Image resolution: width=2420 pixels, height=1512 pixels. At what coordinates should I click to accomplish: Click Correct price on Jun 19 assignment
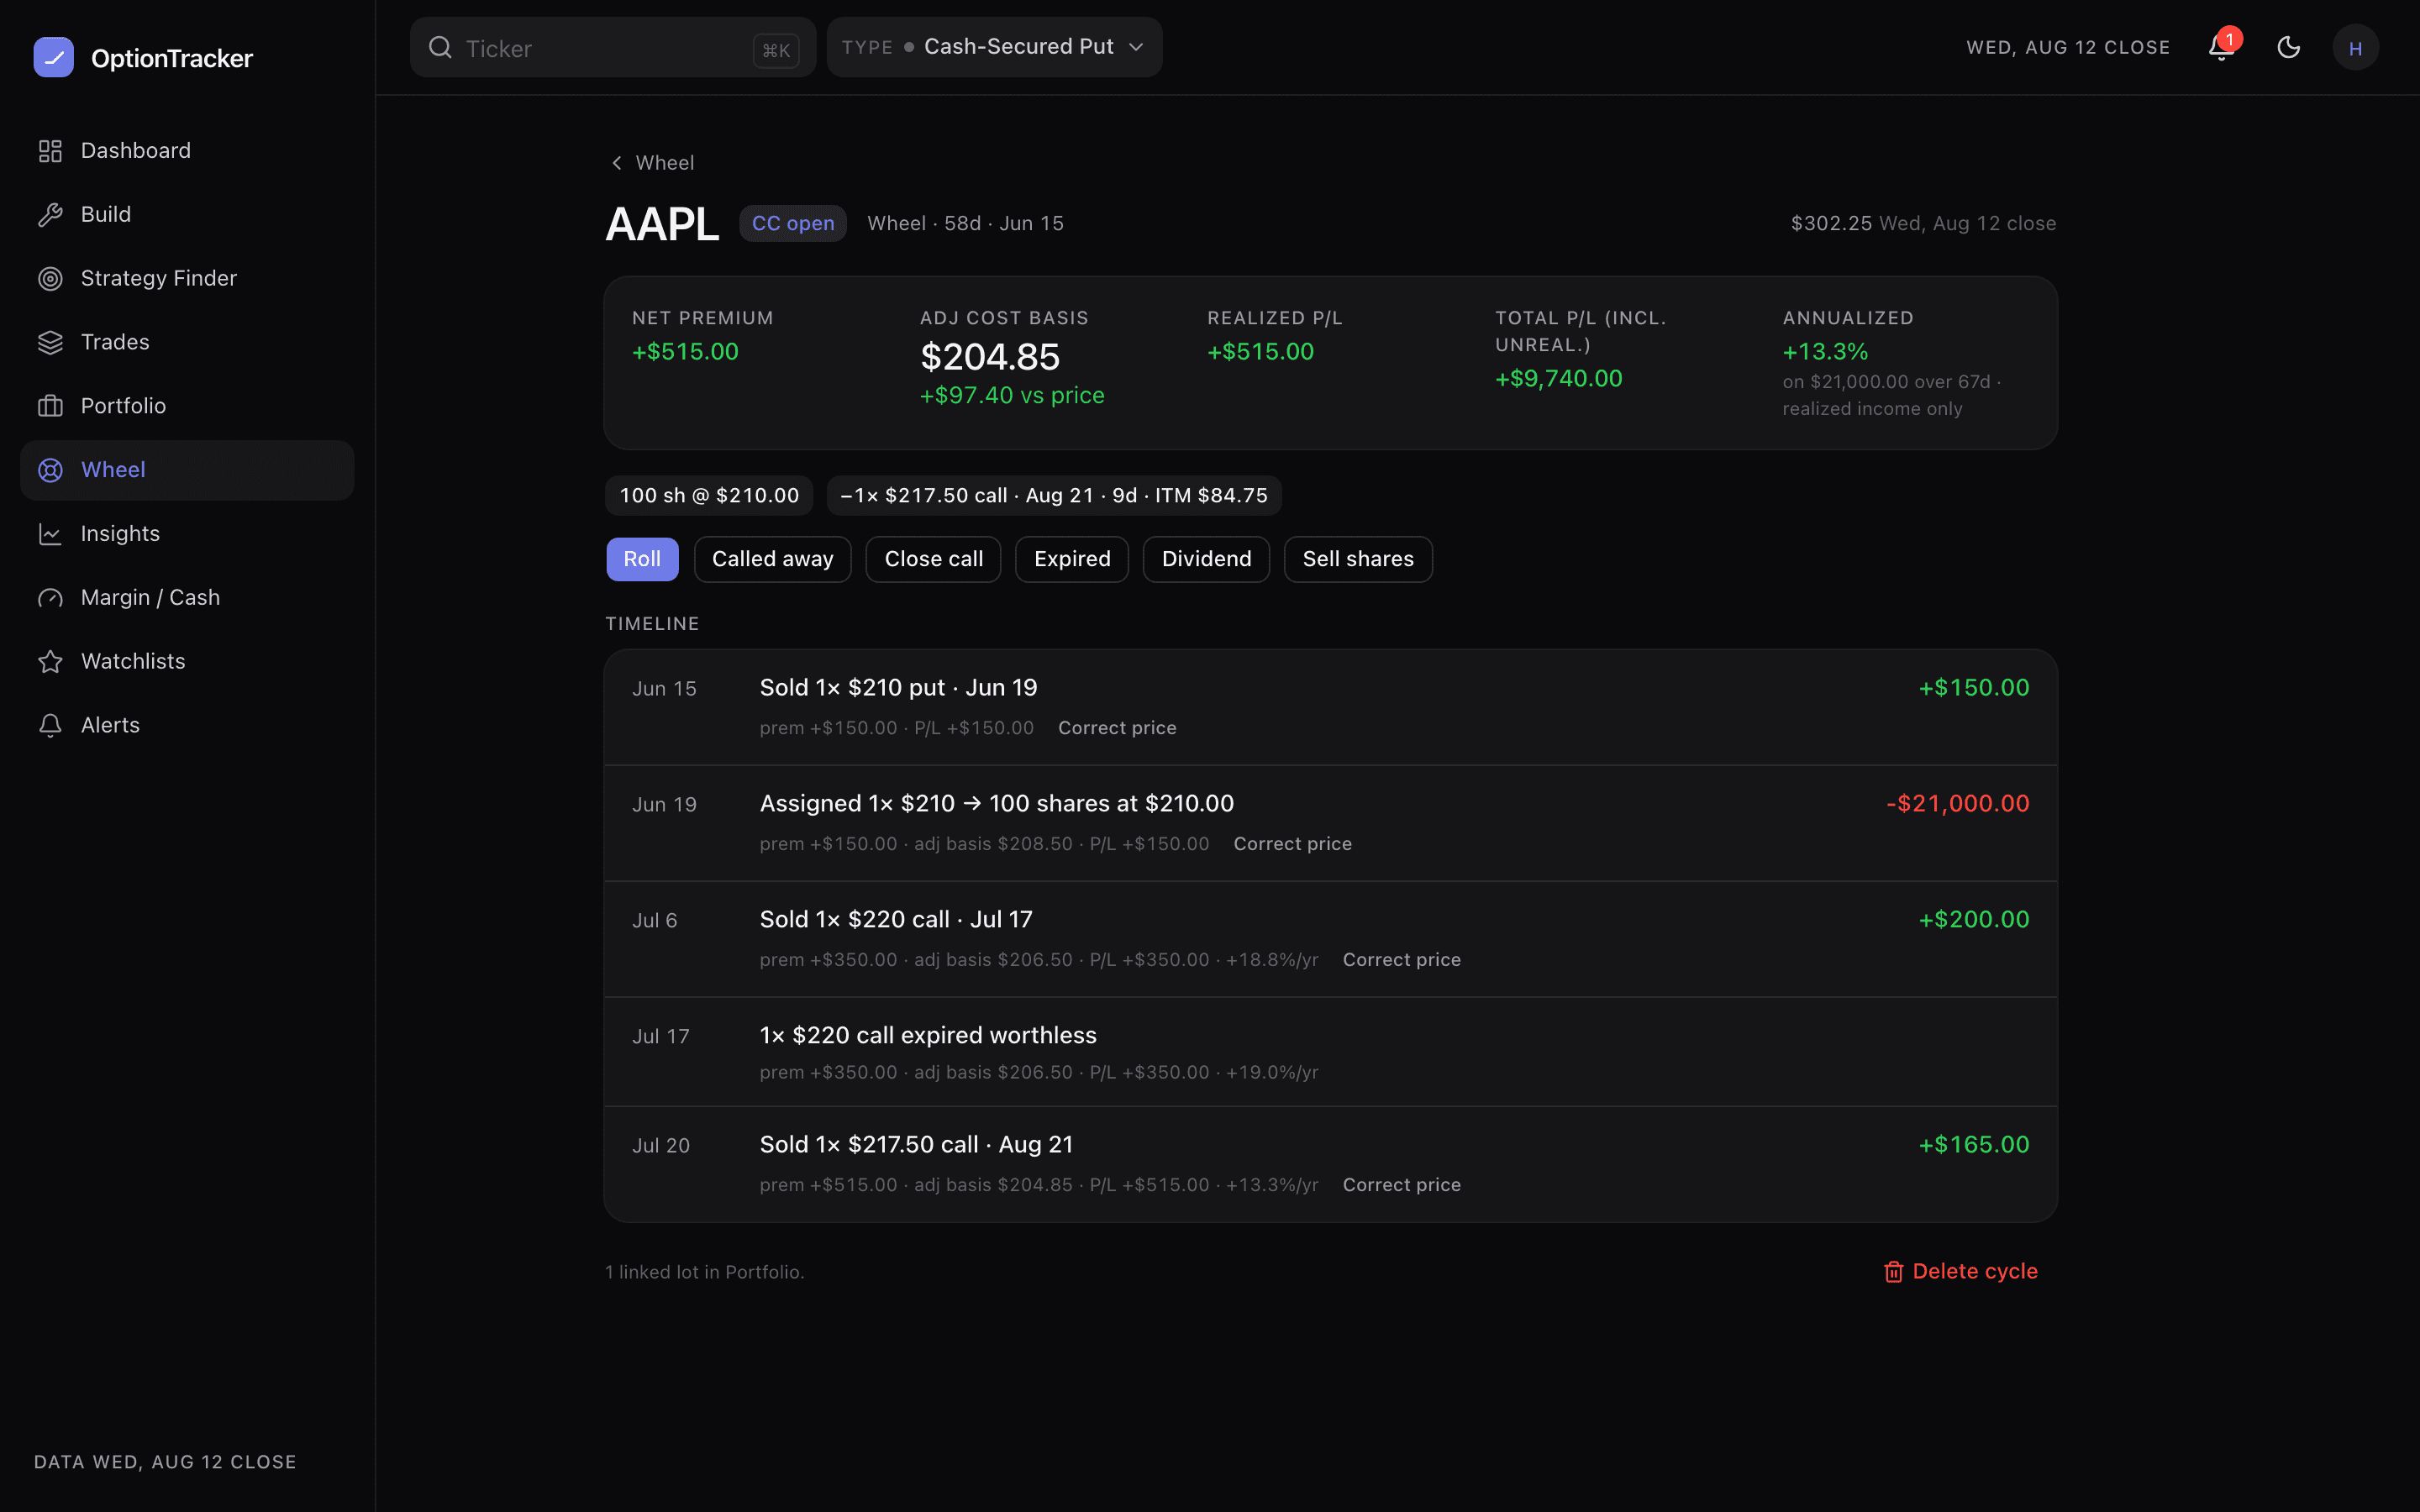1292,844
